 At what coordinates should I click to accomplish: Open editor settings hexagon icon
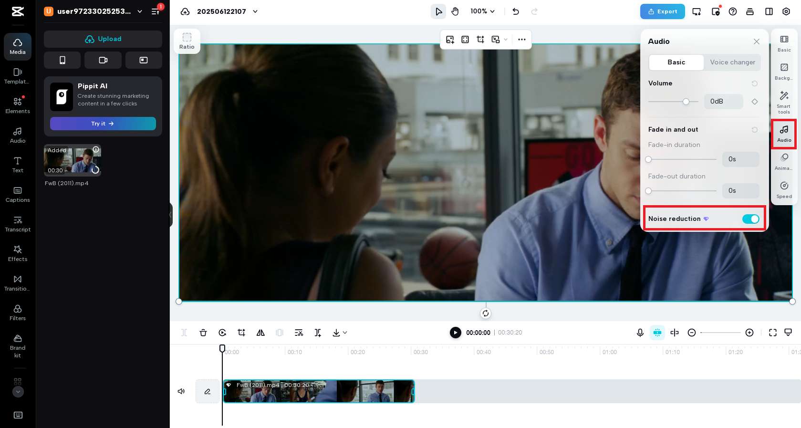pyautogui.click(x=786, y=11)
